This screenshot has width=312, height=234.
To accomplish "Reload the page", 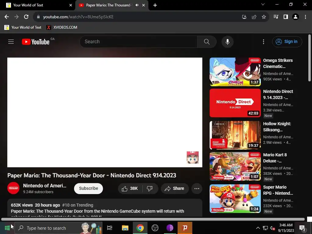I will (x=26, y=17).
